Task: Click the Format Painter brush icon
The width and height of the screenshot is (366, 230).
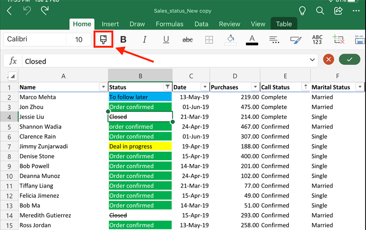Action: [103, 40]
